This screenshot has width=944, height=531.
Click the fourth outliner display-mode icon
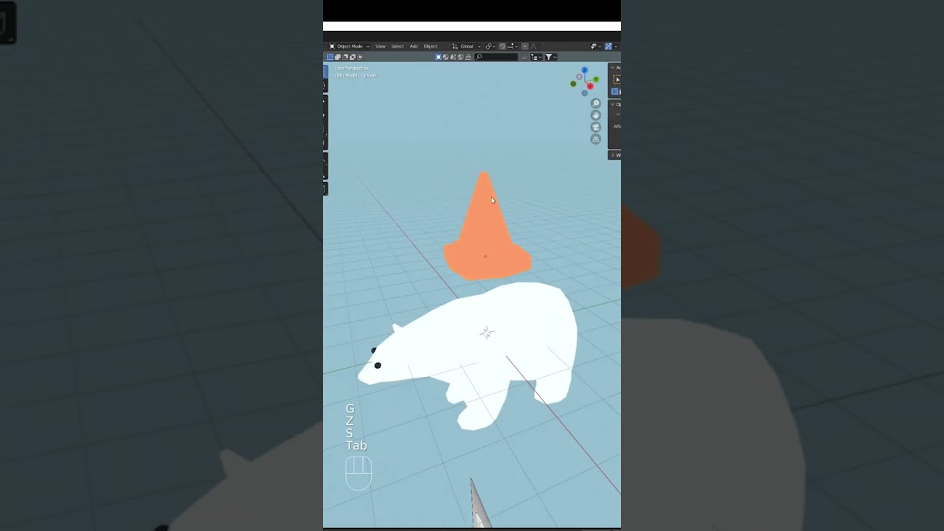pos(461,57)
